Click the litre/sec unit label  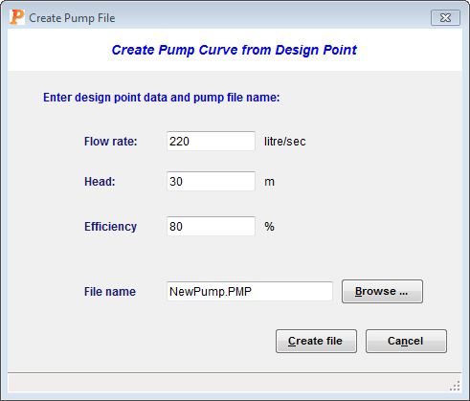tap(285, 142)
